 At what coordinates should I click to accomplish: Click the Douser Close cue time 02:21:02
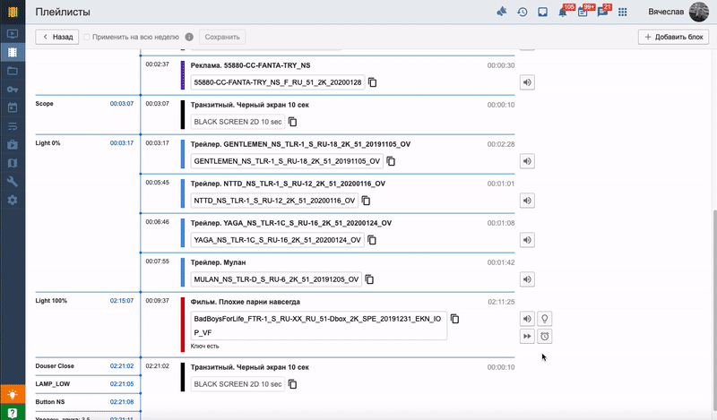point(122,366)
